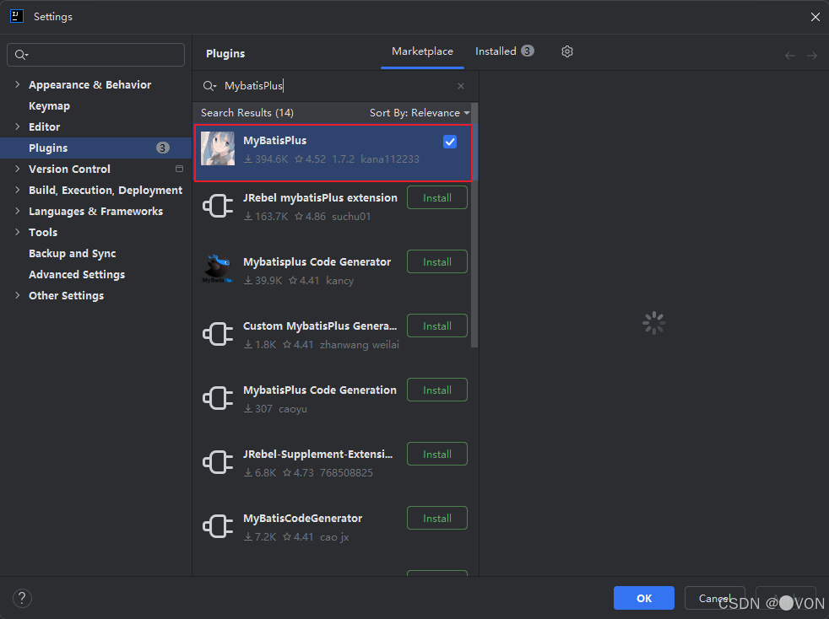The width and height of the screenshot is (829, 619).
Task: Confirm settings with OK button
Action: point(644,598)
